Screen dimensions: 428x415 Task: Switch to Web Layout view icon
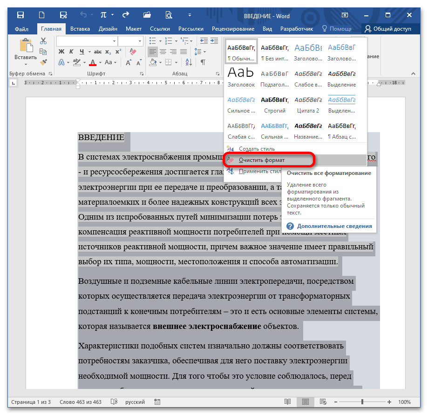(323, 402)
